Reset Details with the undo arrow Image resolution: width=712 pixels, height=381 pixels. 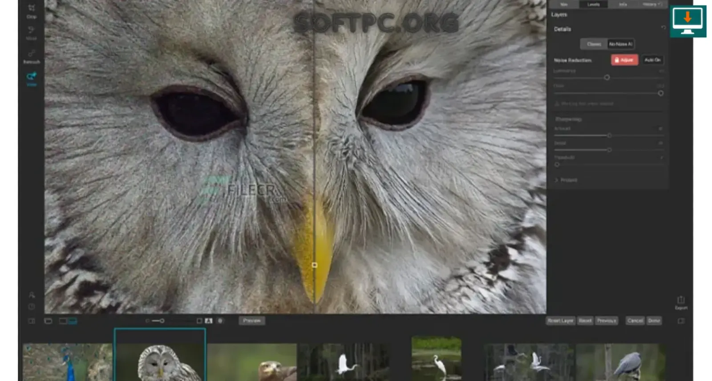(663, 28)
